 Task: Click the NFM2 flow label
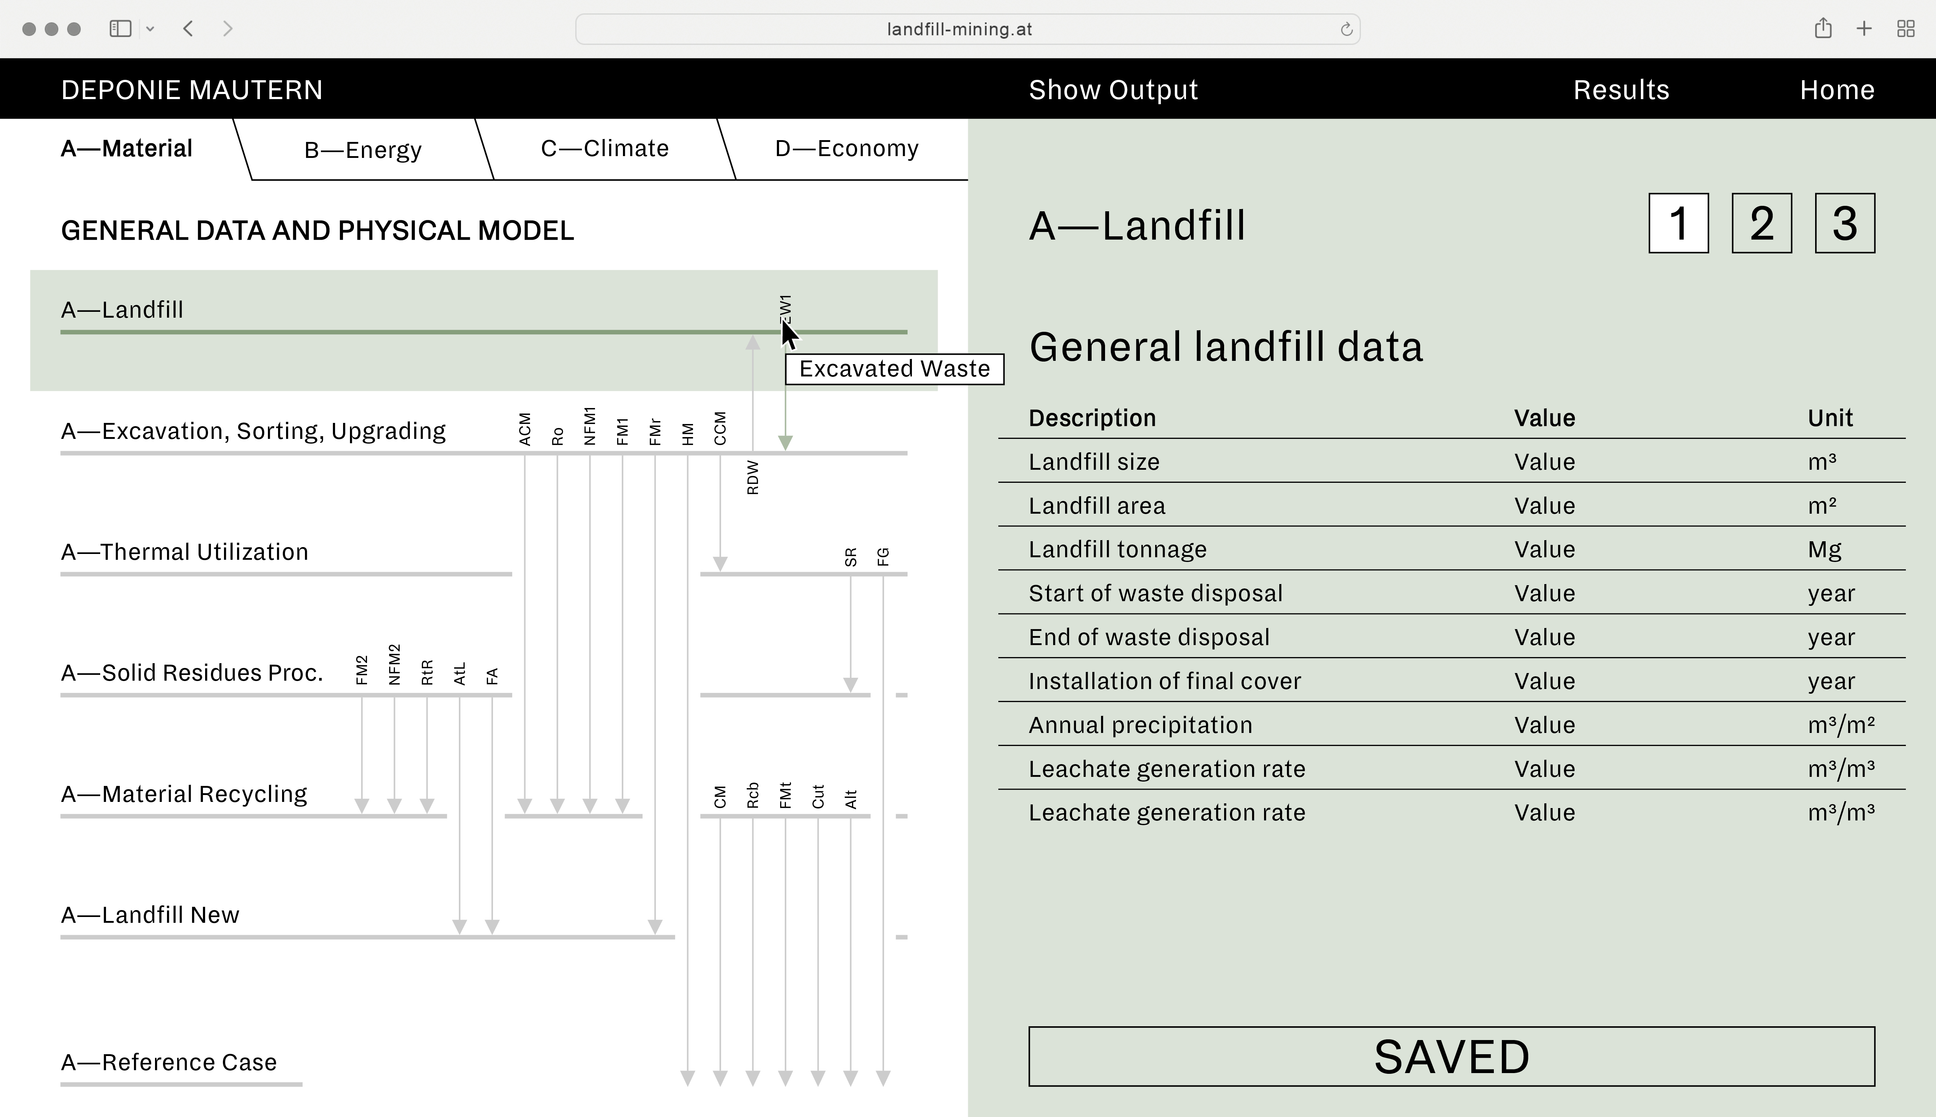394,664
